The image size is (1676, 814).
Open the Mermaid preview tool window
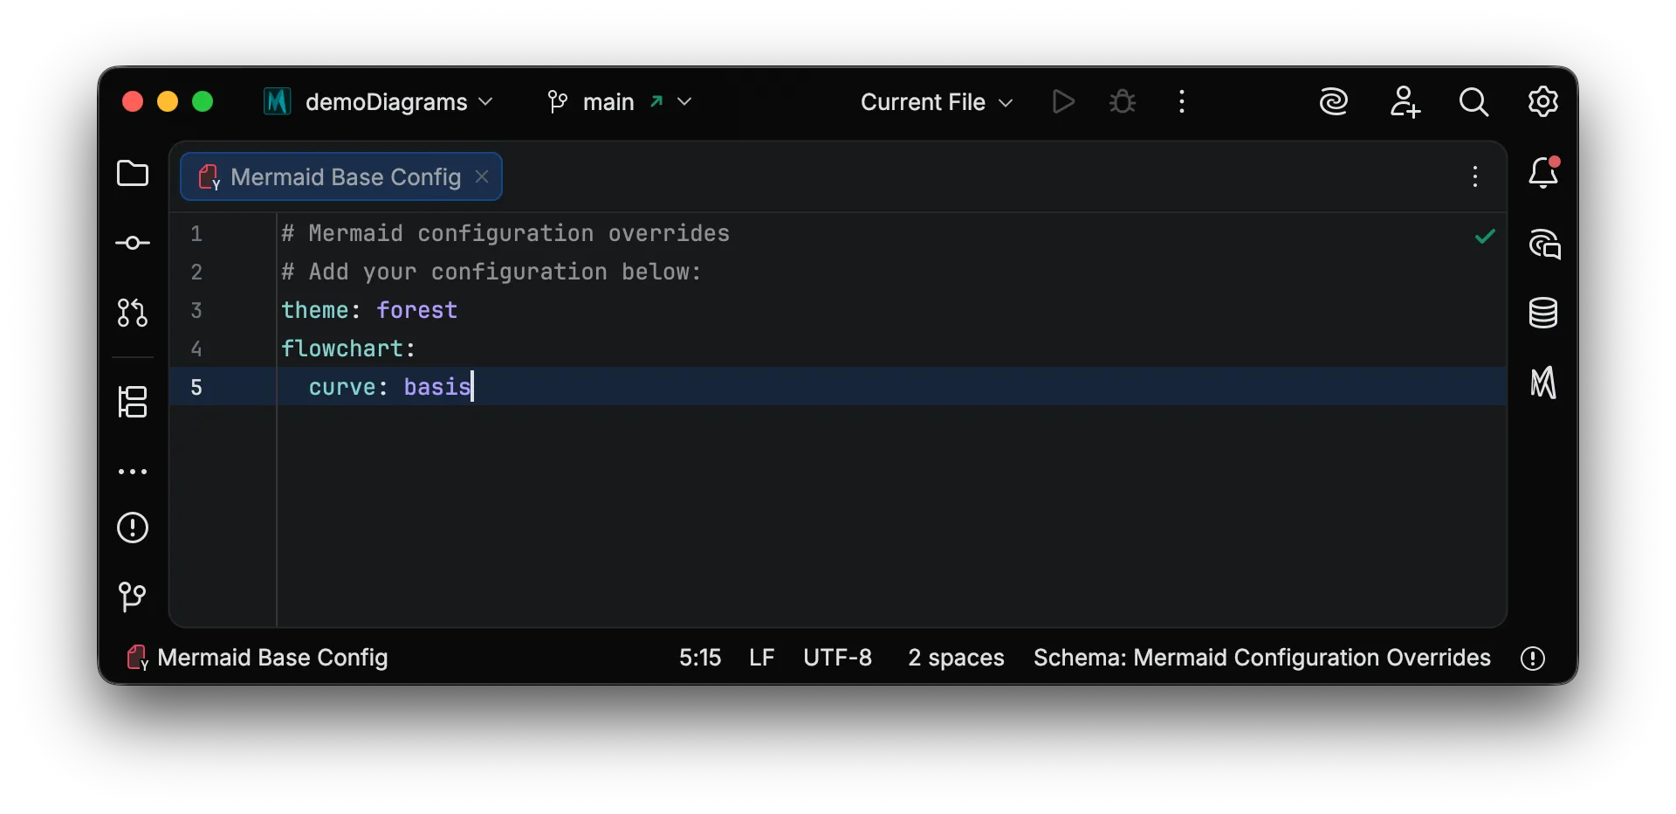tap(1543, 383)
